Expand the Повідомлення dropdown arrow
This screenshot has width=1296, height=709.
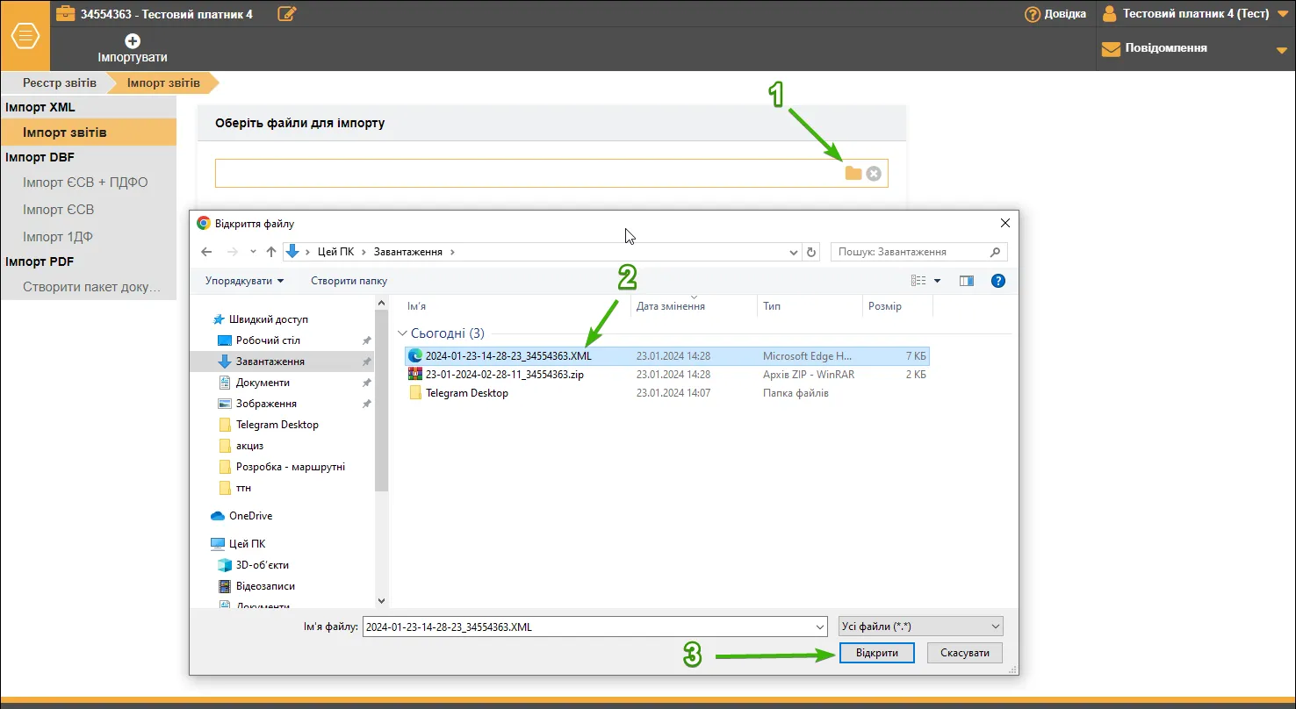tap(1281, 50)
